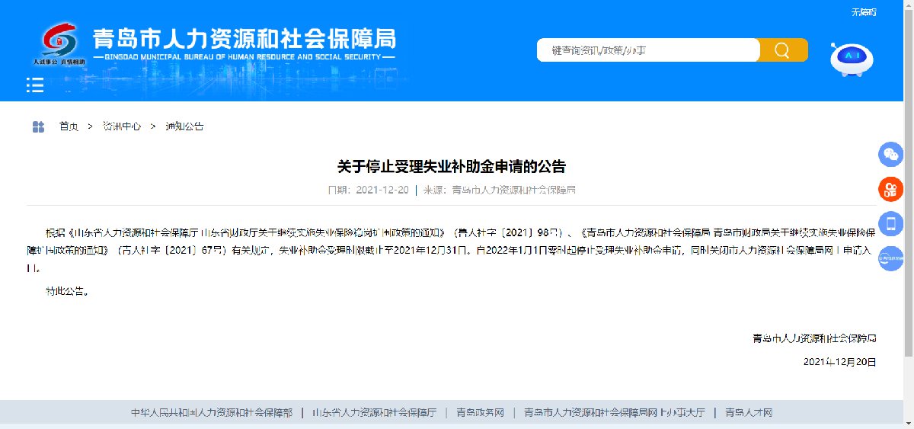Open the AI robot assistant
This screenshot has height=429, width=914.
(x=851, y=59)
